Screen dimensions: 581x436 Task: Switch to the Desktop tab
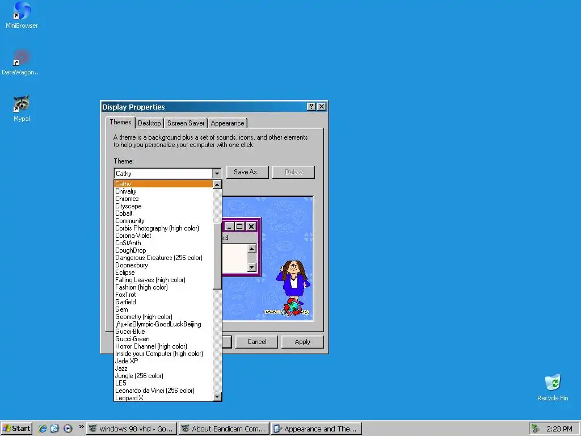(149, 123)
